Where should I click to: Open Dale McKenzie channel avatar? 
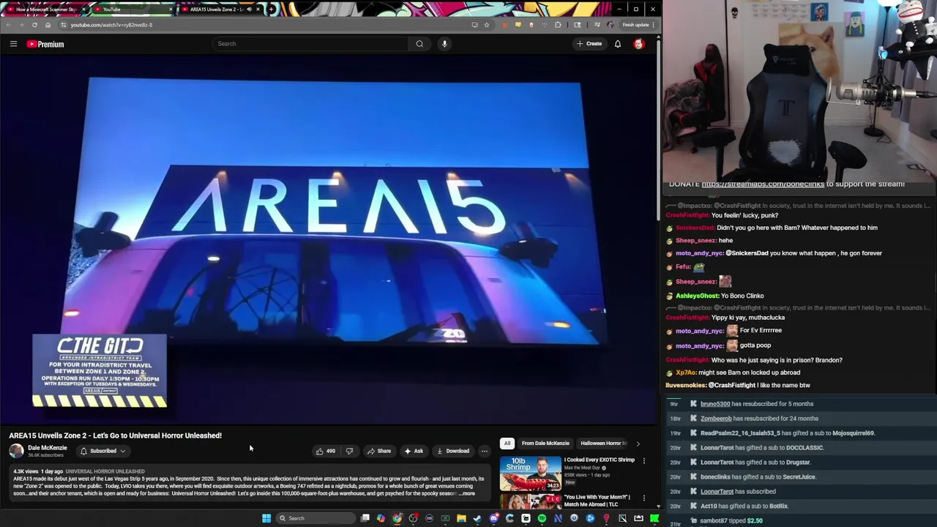point(16,451)
